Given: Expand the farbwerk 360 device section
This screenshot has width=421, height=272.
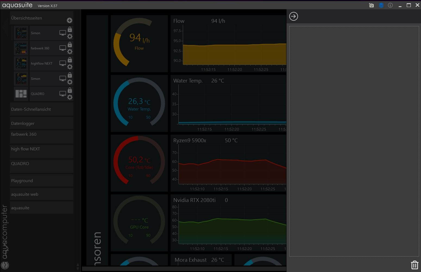Looking at the screenshot, I should (x=42, y=137).
